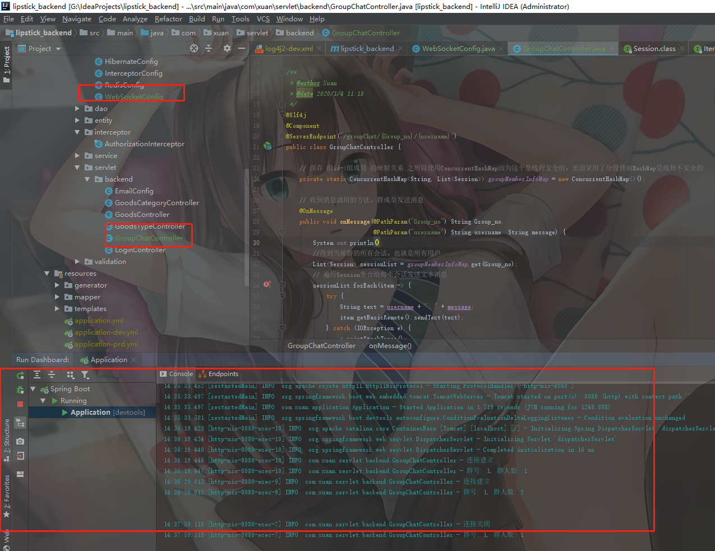Open the Build menu
This screenshot has height=551, width=715.
coord(197,18)
